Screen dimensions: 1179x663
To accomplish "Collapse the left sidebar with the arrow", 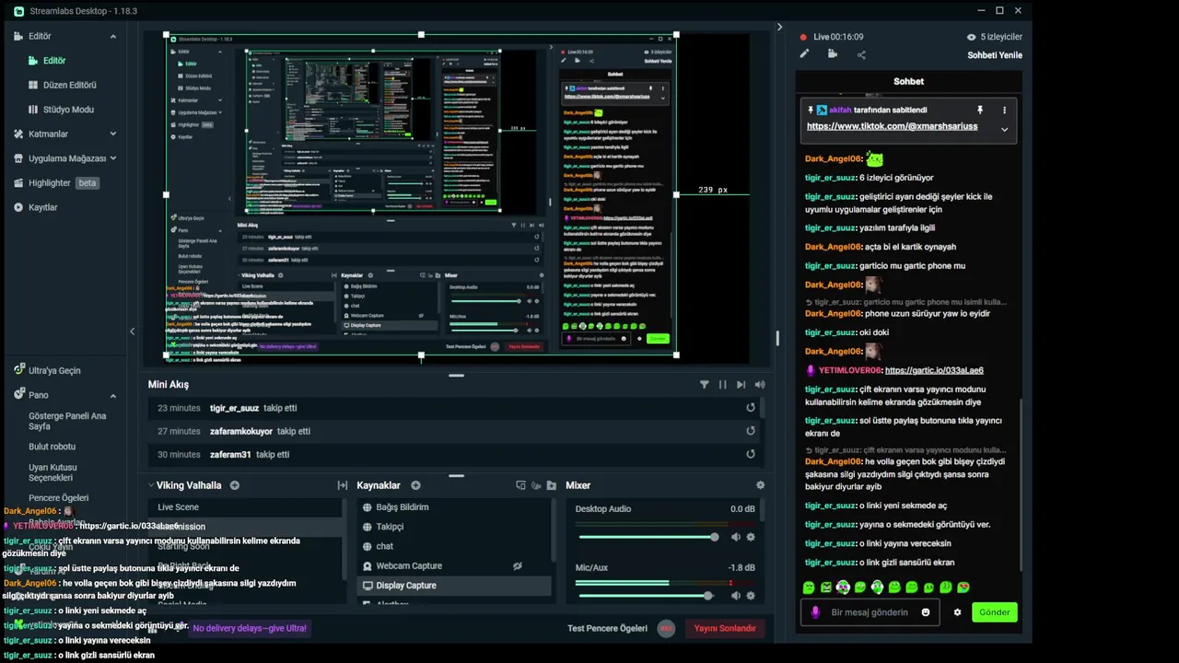I will pyautogui.click(x=132, y=331).
